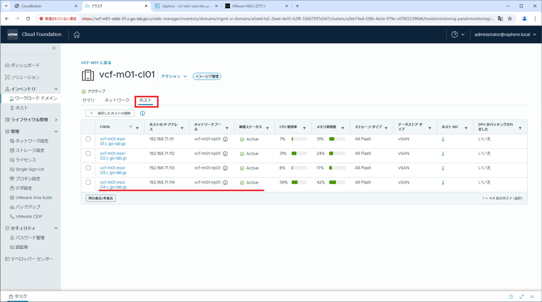Filter the CPU usage column
This screenshot has width=542, height=302.
pos(304,128)
